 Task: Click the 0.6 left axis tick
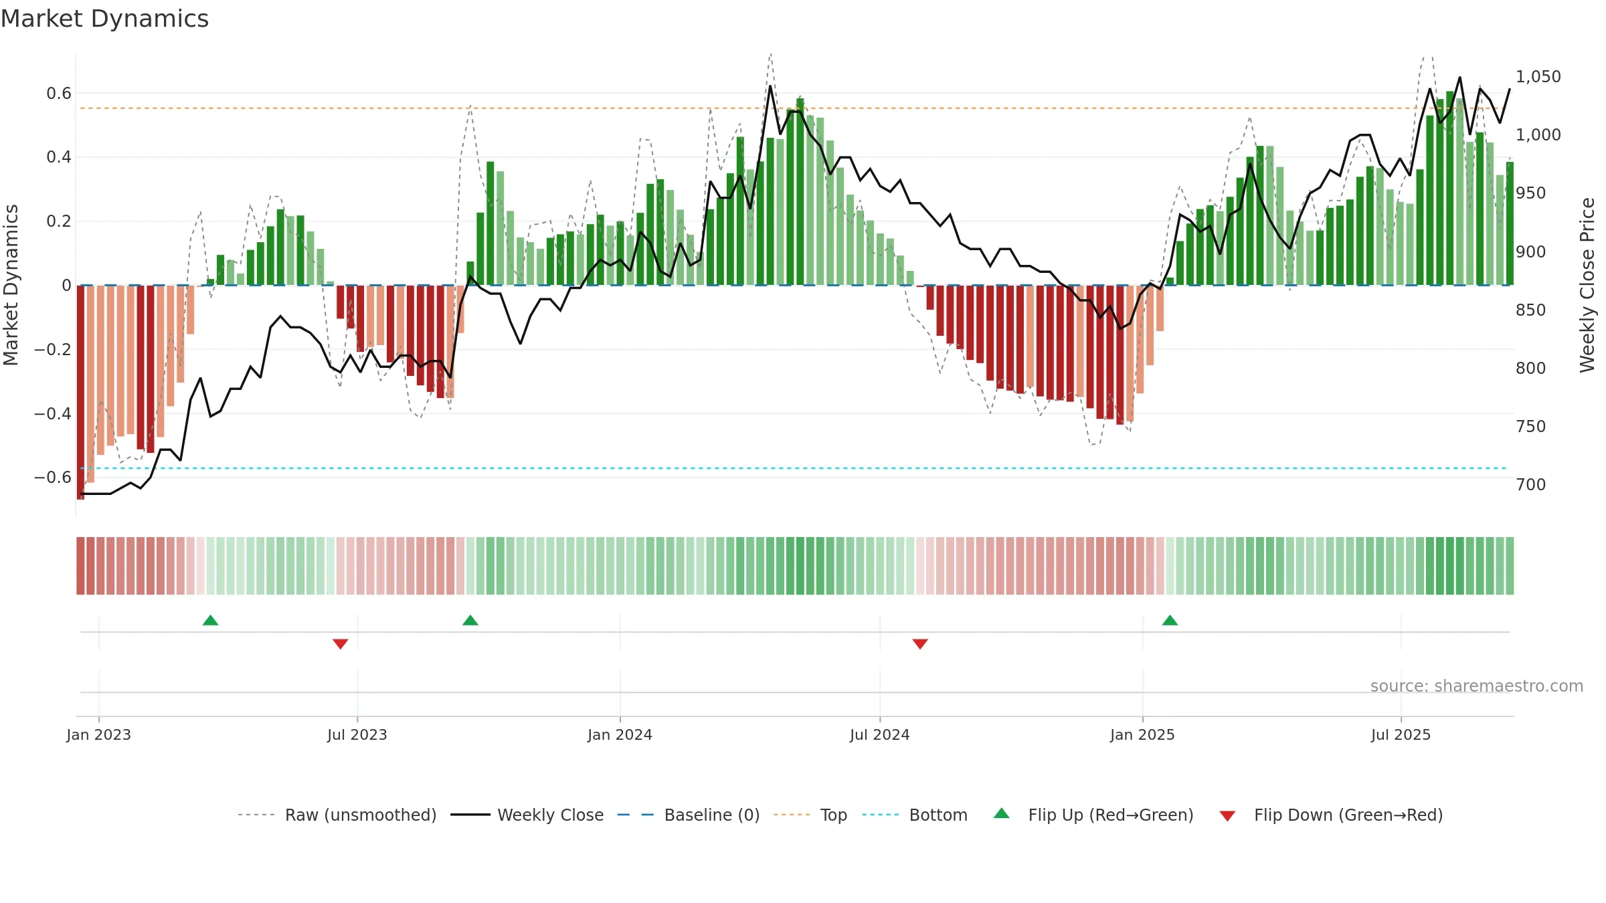[59, 94]
